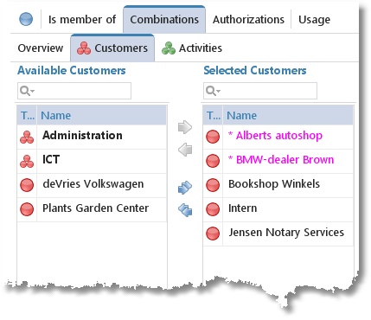Open the Available Customers search options dropdown
The image size is (371, 320).
pos(27,91)
